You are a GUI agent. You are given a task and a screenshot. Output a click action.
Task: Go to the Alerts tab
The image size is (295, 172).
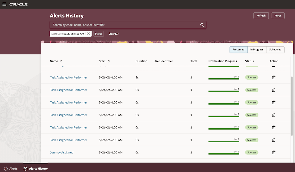pyautogui.click(x=11, y=169)
